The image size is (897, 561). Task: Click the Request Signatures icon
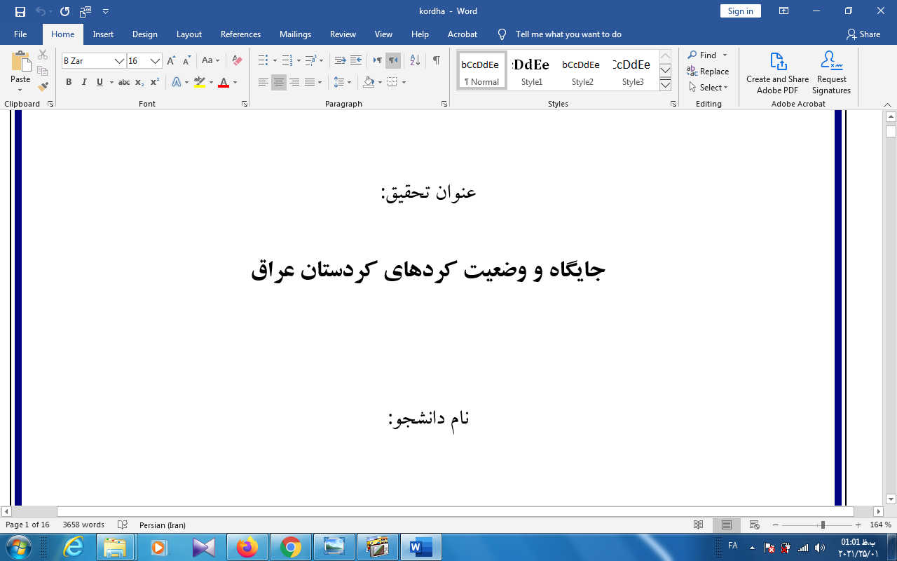click(x=831, y=73)
